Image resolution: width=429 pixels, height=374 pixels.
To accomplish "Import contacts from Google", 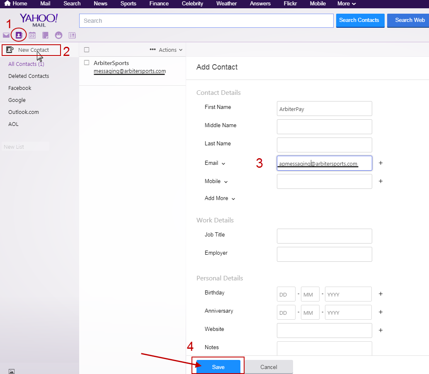I will [17, 100].
